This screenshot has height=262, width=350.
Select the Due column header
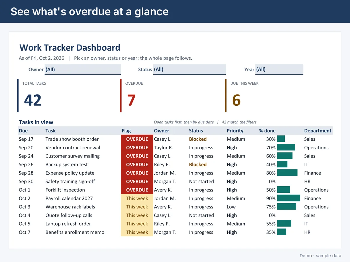coord(23,131)
